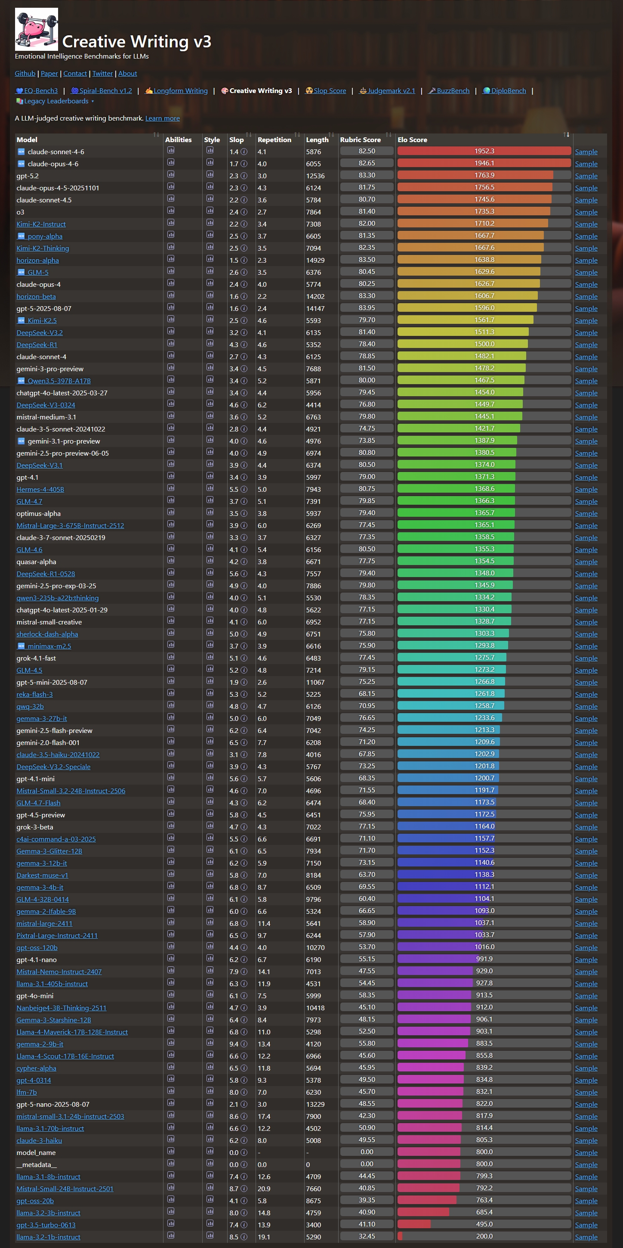Open style chart for gpt-5-2025-08-07

pos(210,307)
